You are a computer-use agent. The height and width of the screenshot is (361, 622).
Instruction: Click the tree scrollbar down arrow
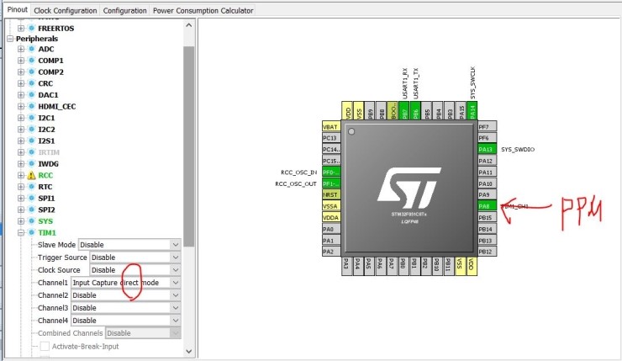point(189,351)
